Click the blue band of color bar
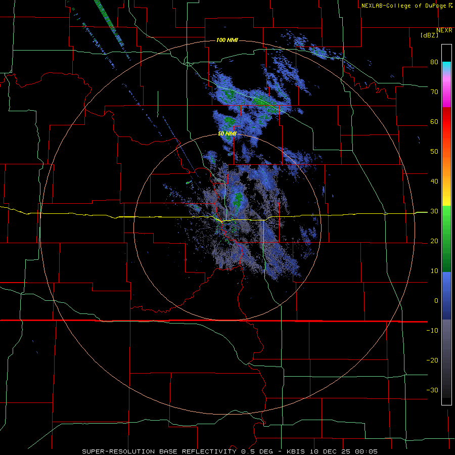This screenshot has width=455, height=455. 446,296
